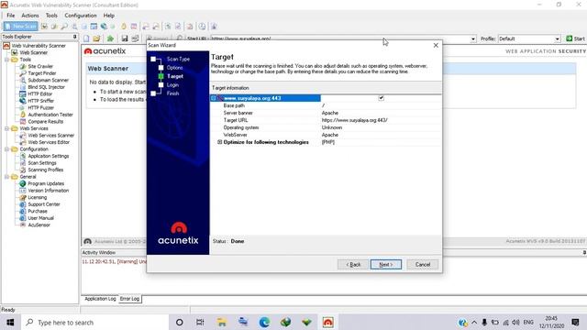Screen dimensions: 587x330
Task: Click the Target URL value field
Action: (x=381, y=120)
